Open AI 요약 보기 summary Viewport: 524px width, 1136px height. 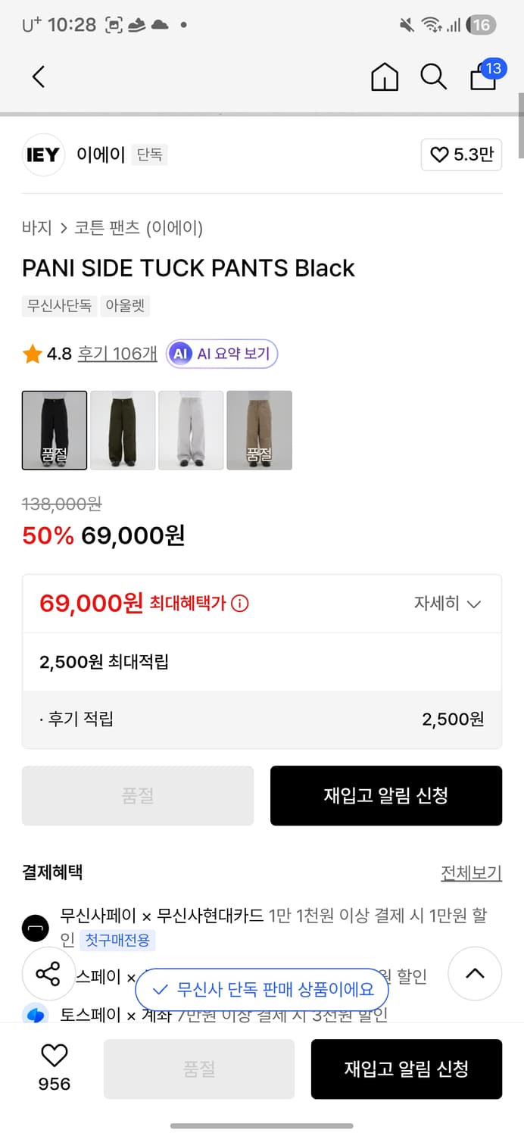coord(222,354)
